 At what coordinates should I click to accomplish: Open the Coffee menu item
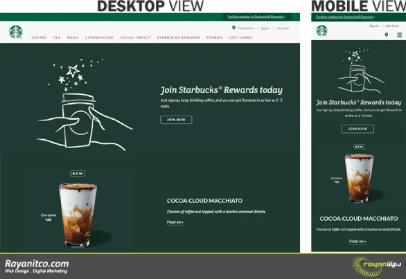point(39,37)
